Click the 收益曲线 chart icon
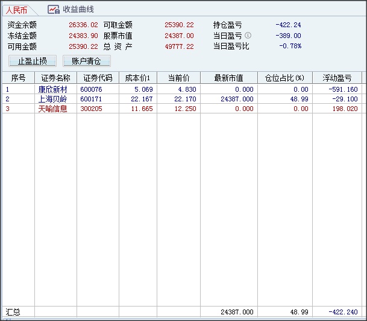The width and height of the screenshot is (367, 321). pos(54,10)
